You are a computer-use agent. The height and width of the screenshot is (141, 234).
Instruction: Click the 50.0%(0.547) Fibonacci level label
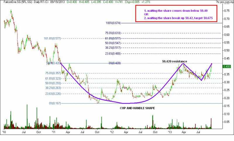click(113, 43)
